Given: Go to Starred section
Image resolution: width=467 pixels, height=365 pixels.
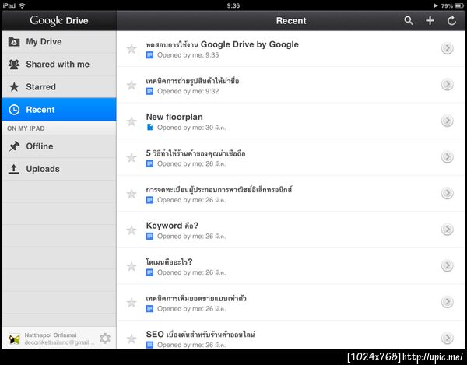Looking at the screenshot, I should pyautogui.click(x=59, y=87).
